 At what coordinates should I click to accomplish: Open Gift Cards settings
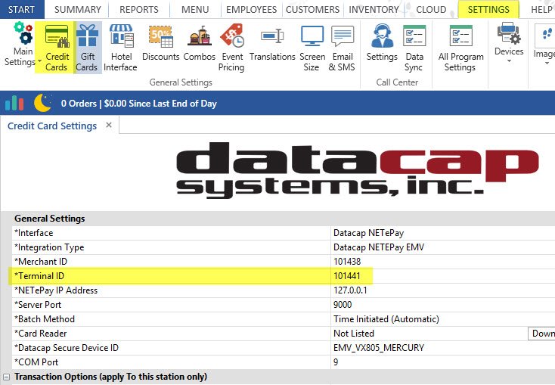click(x=87, y=47)
